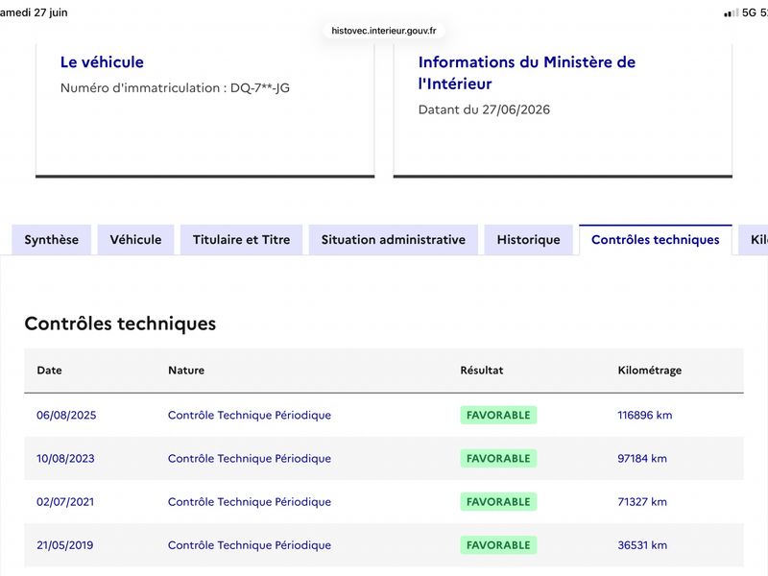Screen dimensions: 768x576
Task: Click the 'Contrôles techniques' section heading
Action: 120,324
